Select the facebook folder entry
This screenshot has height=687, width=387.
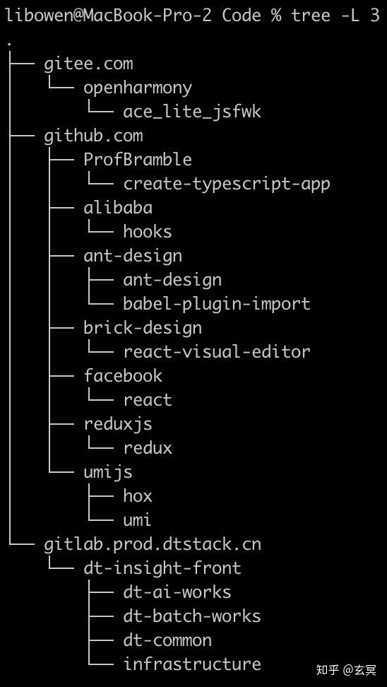(x=123, y=376)
